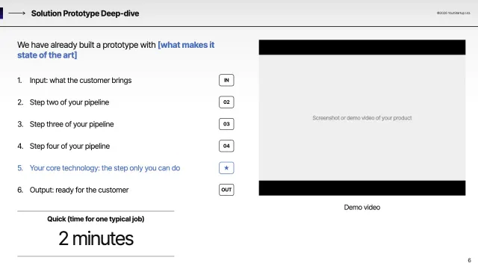Select 'Screenshot or demo video of your product' text
The height and width of the screenshot is (269, 478).
[362, 118]
